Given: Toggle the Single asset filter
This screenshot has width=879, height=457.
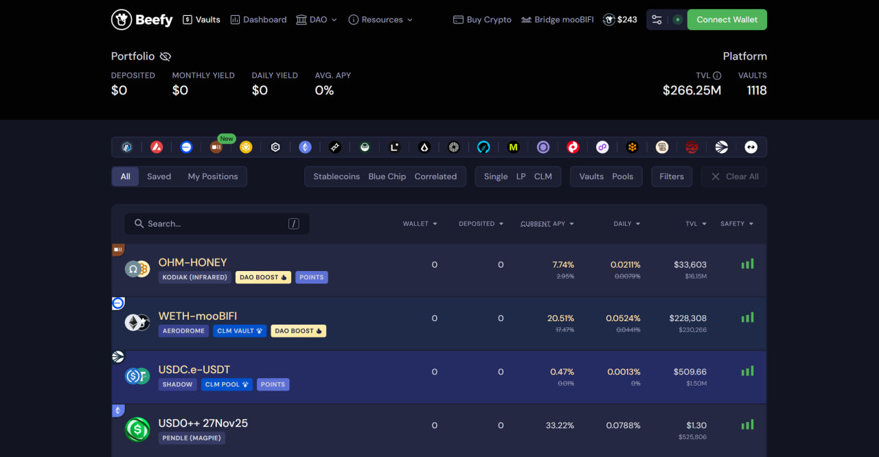Looking at the screenshot, I should 496,176.
